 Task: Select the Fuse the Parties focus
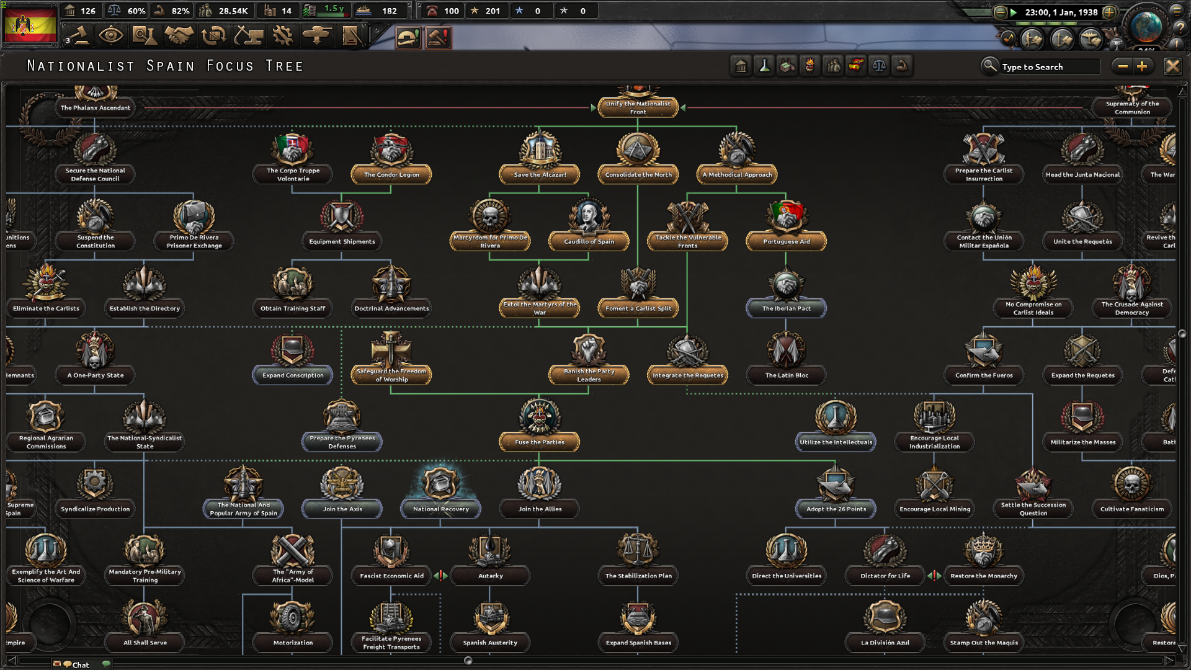click(539, 442)
